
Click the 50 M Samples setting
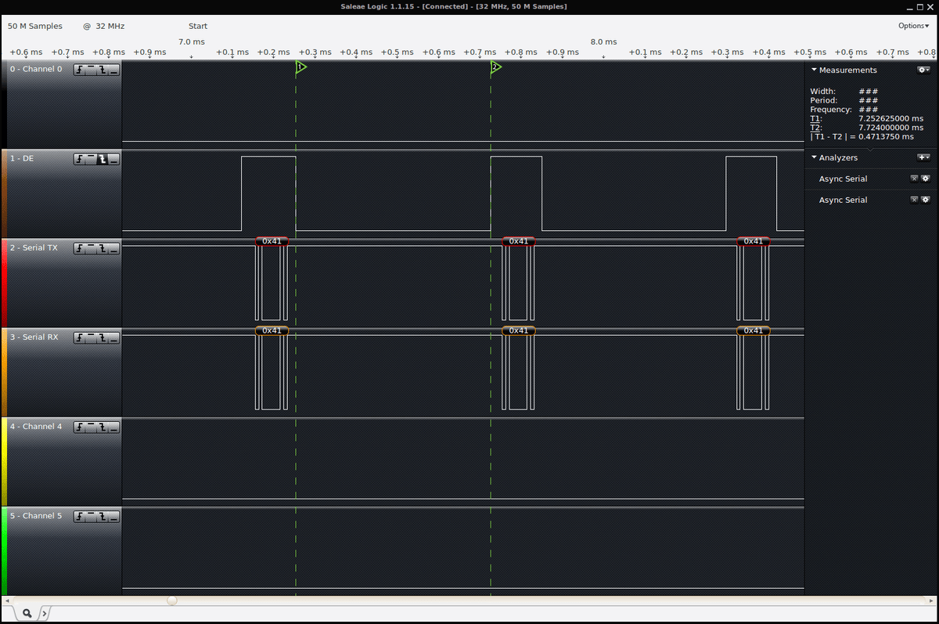pyautogui.click(x=35, y=26)
